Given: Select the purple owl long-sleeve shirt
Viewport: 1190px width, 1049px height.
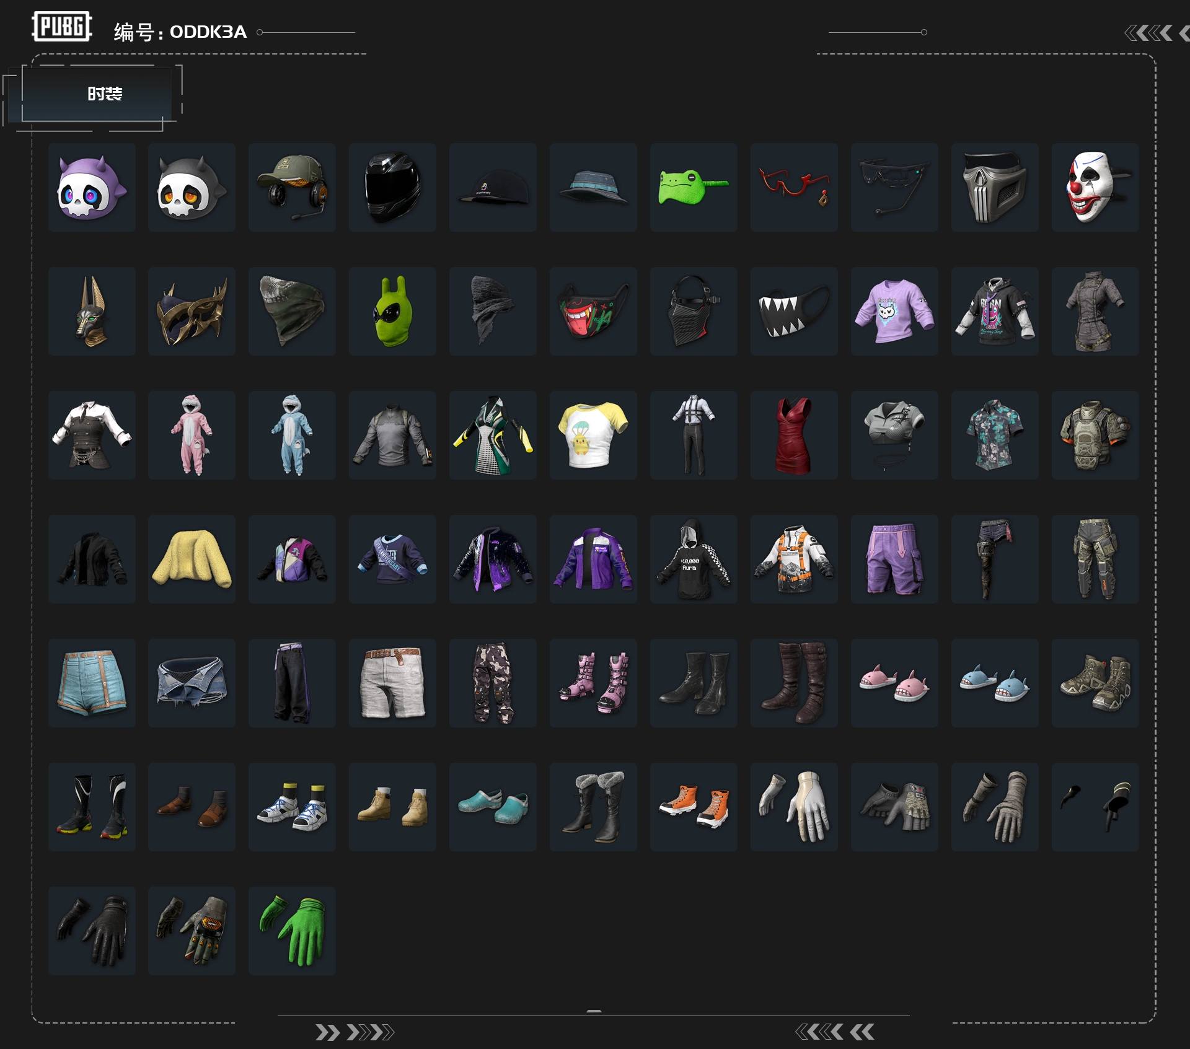Looking at the screenshot, I should pos(894,311).
